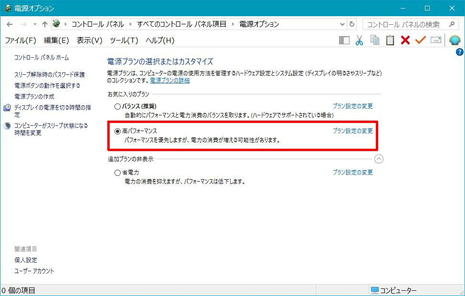Open スリープ解除時のパスワード保護

(x=50, y=74)
